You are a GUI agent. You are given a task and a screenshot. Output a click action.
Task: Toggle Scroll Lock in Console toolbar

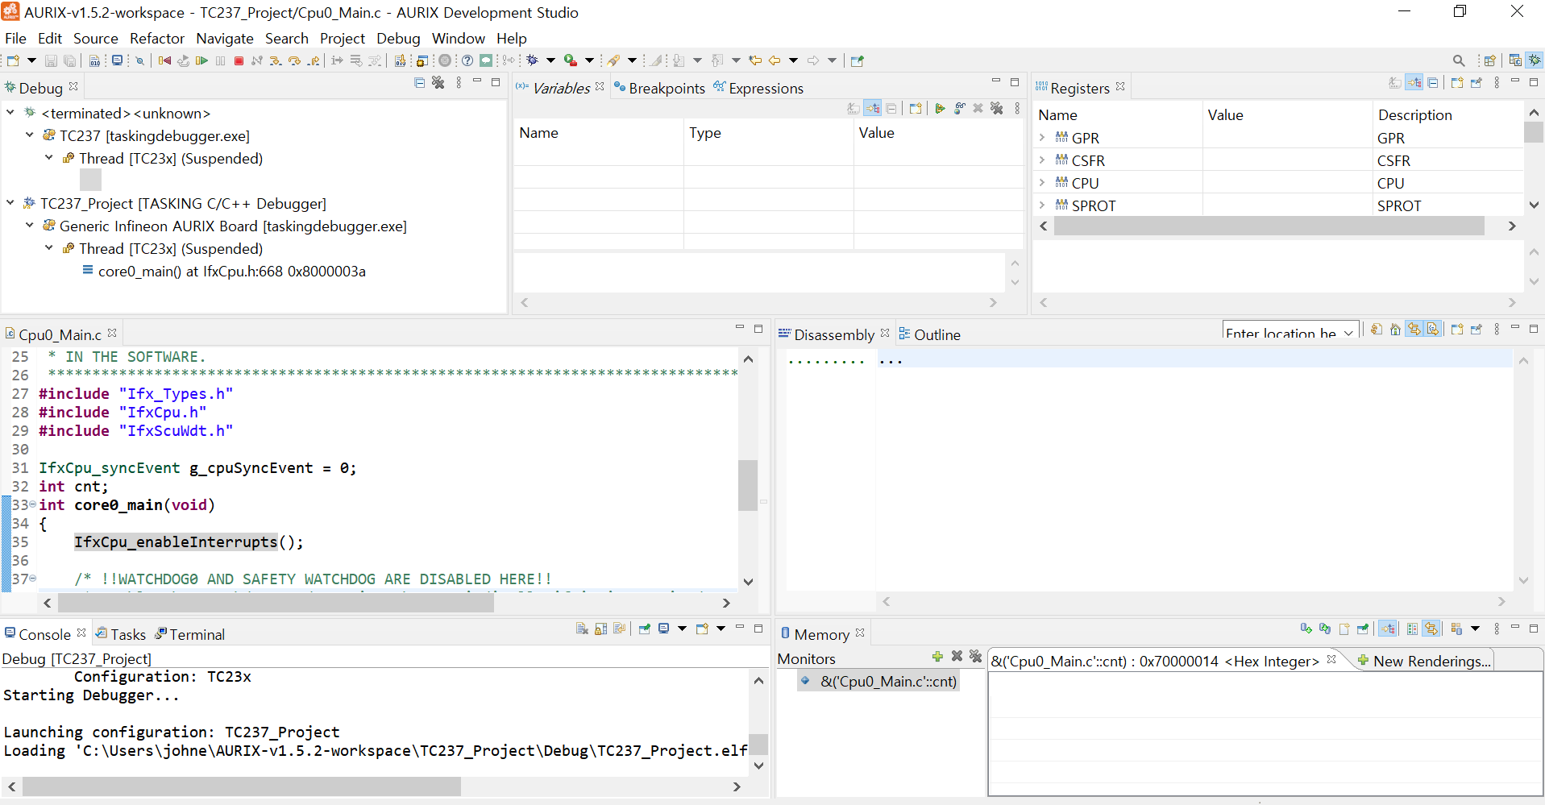600,629
